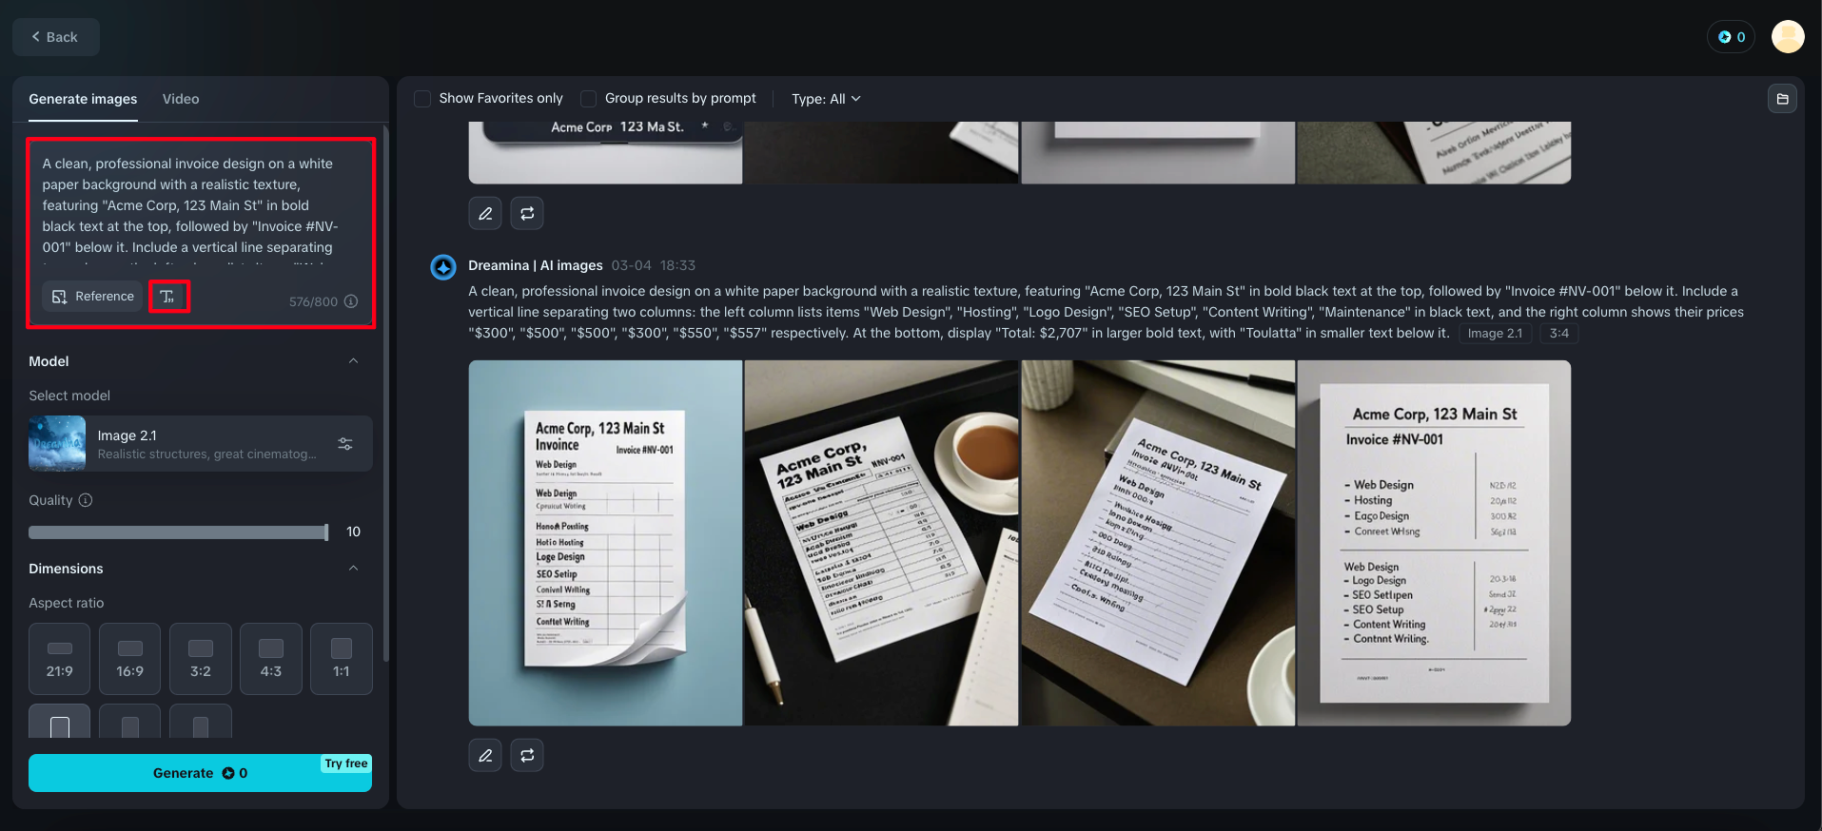Open the user profile avatar

1788,37
